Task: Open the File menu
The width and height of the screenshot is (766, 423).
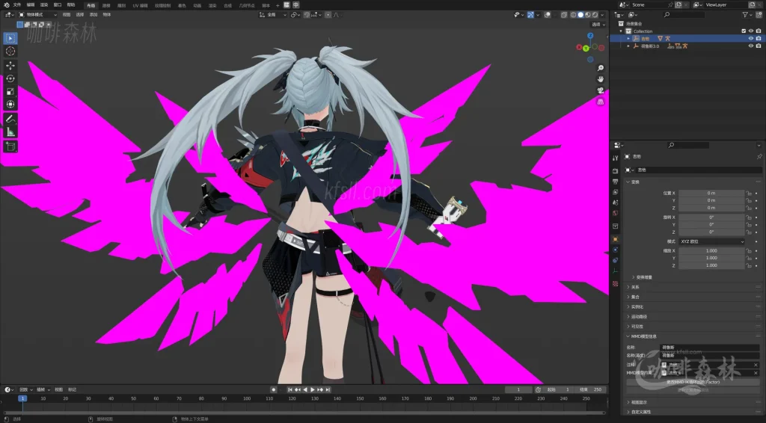Action: 17,5
